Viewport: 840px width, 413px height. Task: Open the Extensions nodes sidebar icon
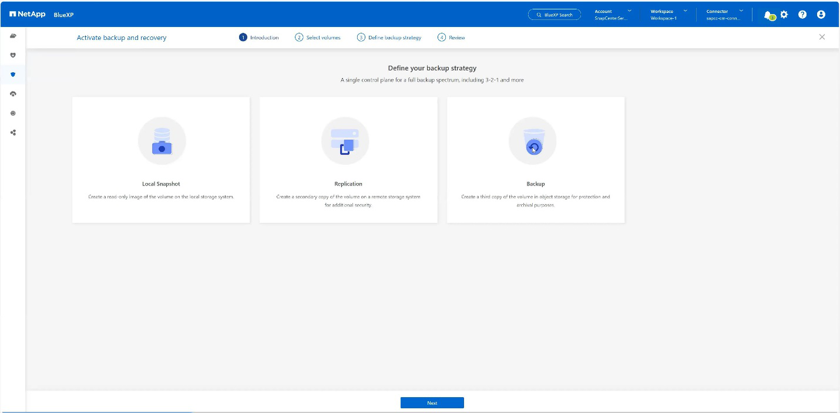(x=13, y=133)
